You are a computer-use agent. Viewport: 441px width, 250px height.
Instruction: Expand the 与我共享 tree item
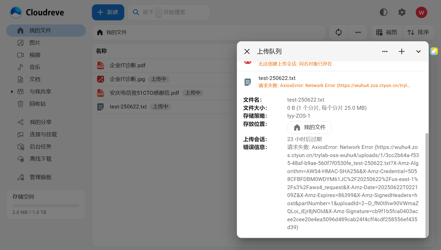click(12, 91)
